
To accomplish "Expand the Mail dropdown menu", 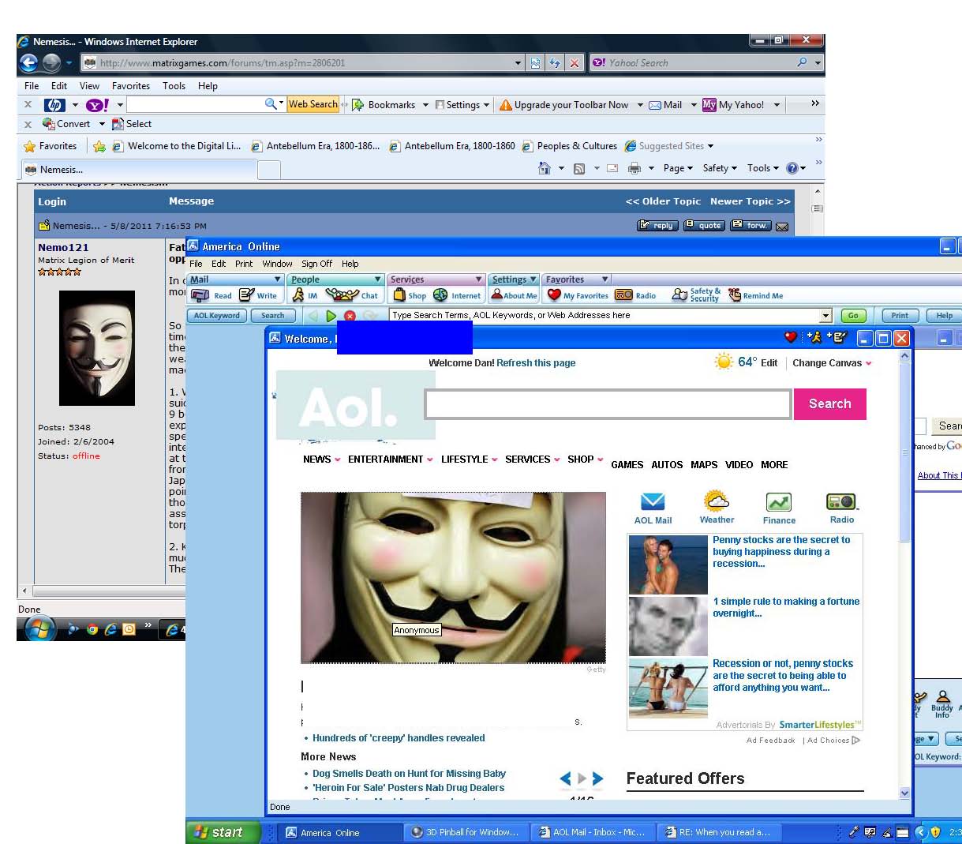I will 235,279.
